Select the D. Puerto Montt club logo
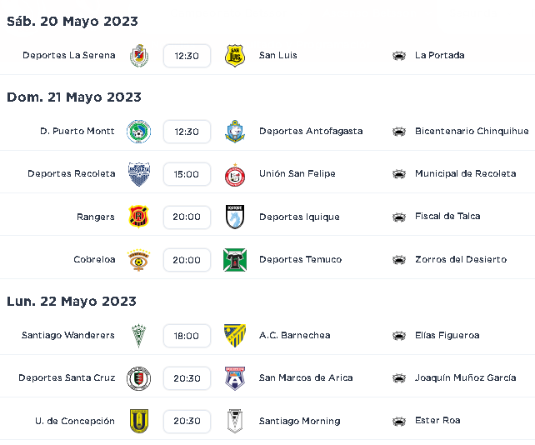This screenshot has height=445, width=535. point(139,132)
